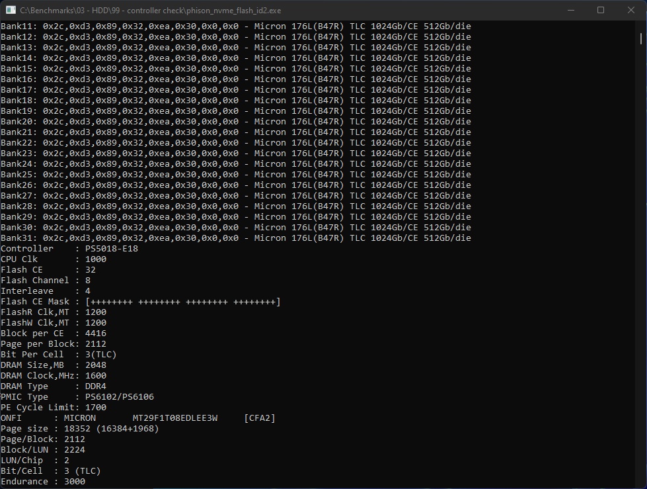647x489 pixels.
Task: Click the Page size value 18352 (16384+1968)
Action: click(112, 429)
